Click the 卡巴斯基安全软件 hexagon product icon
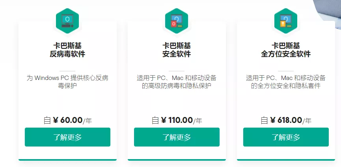341x167 pixels. tap(177, 21)
